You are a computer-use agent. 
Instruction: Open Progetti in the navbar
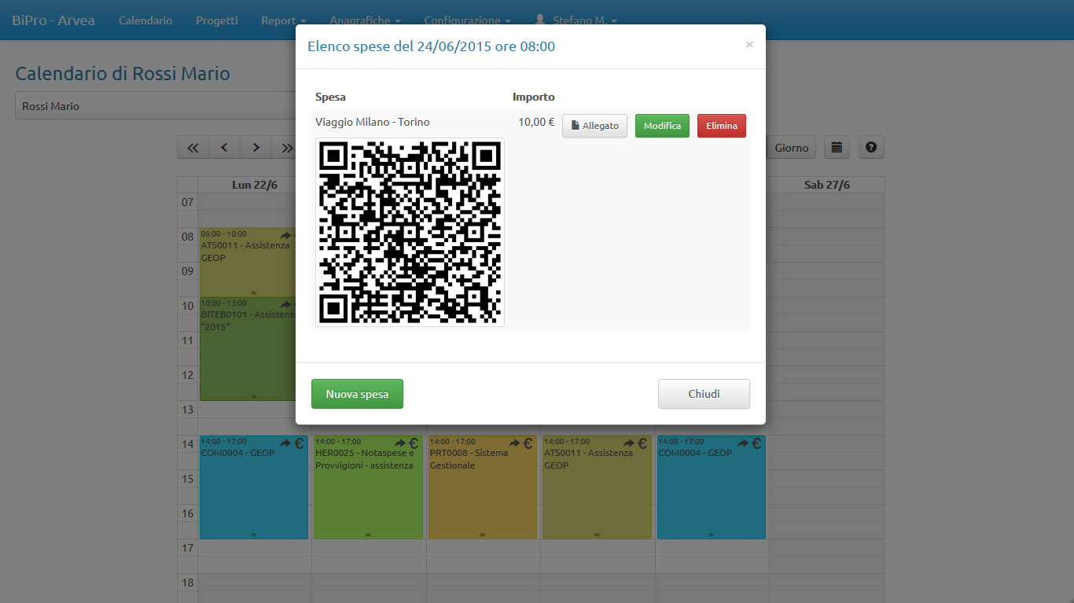(x=217, y=20)
